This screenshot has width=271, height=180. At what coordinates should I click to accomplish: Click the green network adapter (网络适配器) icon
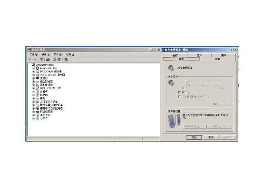(x=37, y=112)
